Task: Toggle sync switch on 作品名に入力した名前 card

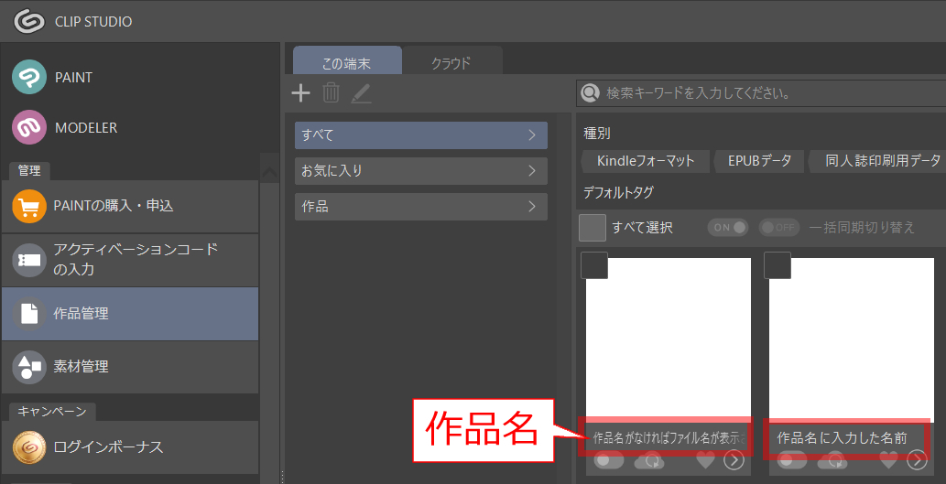Action: [x=792, y=461]
